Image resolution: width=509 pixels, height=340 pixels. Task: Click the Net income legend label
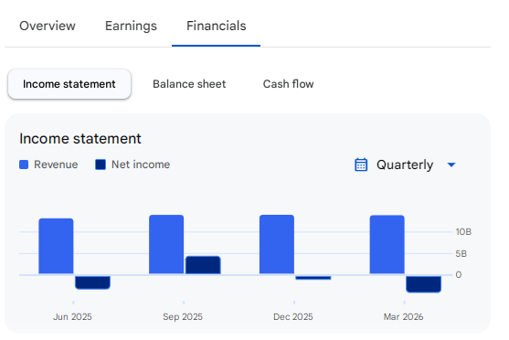click(x=141, y=165)
